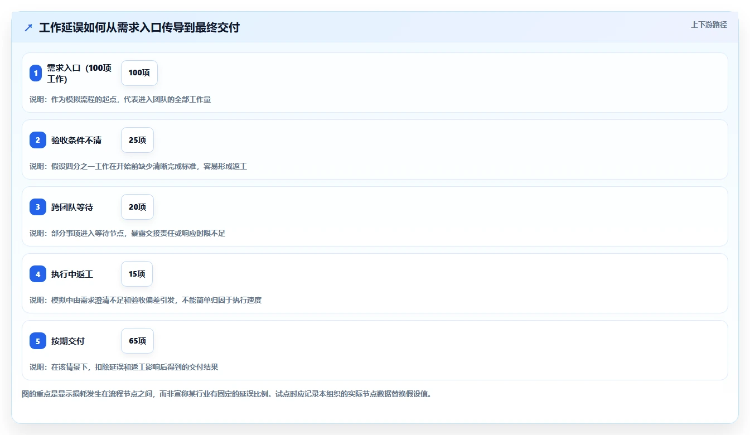The width and height of the screenshot is (750, 435).
Task: Click the footer note starting 图的重点是
Action: pyautogui.click(x=227, y=394)
